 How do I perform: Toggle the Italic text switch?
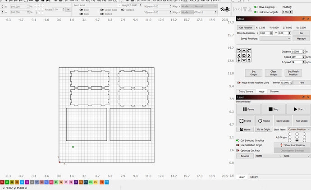click(81, 14)
